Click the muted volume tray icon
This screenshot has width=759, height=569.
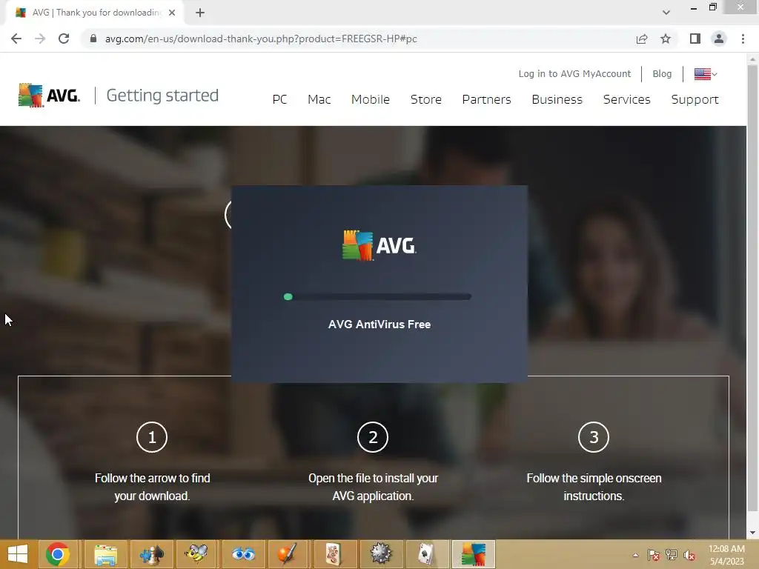coord(689,555)
